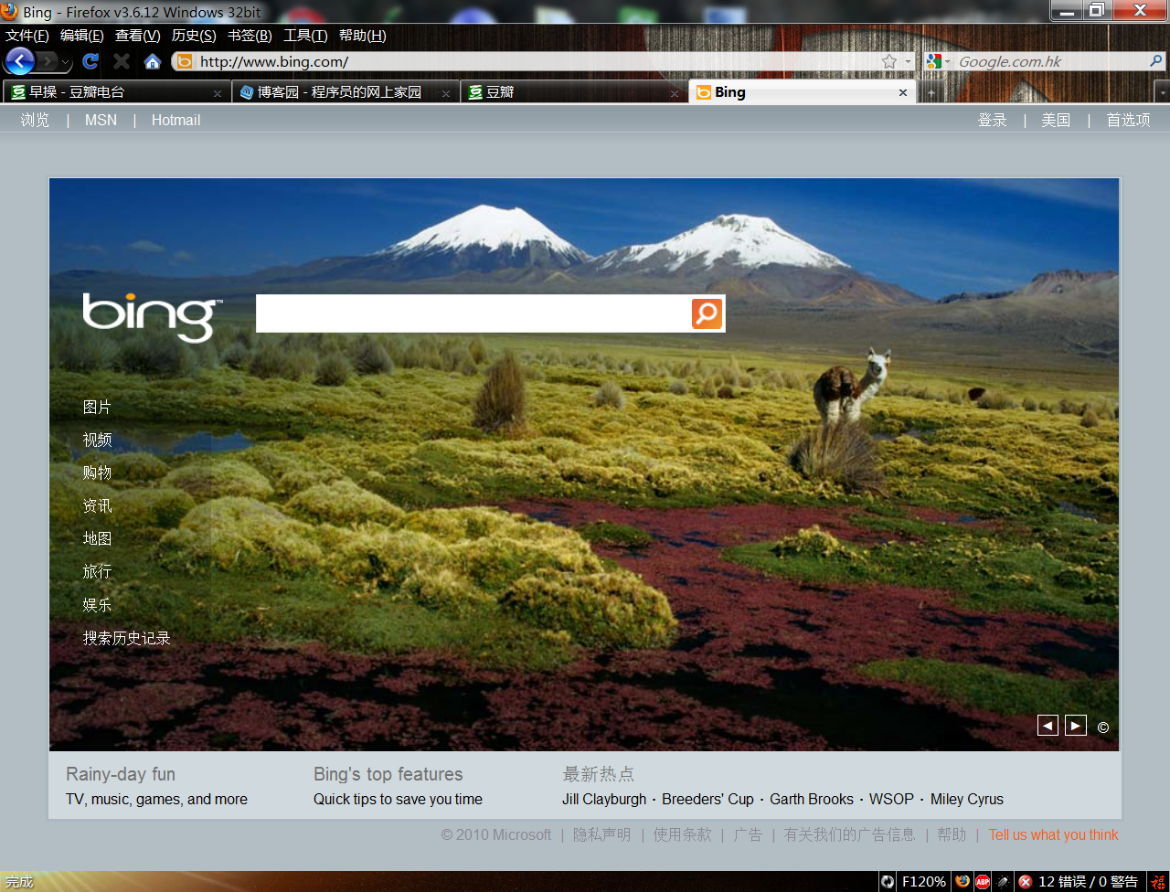The width and height of the screenshot is (1170, 892).
Task: Open 首选项 preferences
Action: pos(1129,120)
